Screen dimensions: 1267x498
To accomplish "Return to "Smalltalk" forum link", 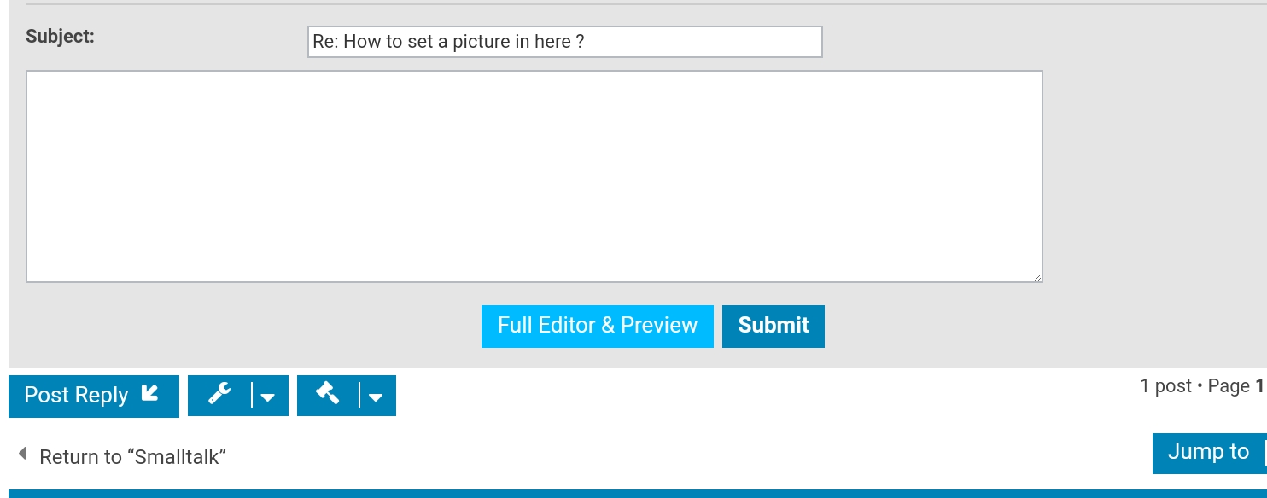I will [132, 457].
